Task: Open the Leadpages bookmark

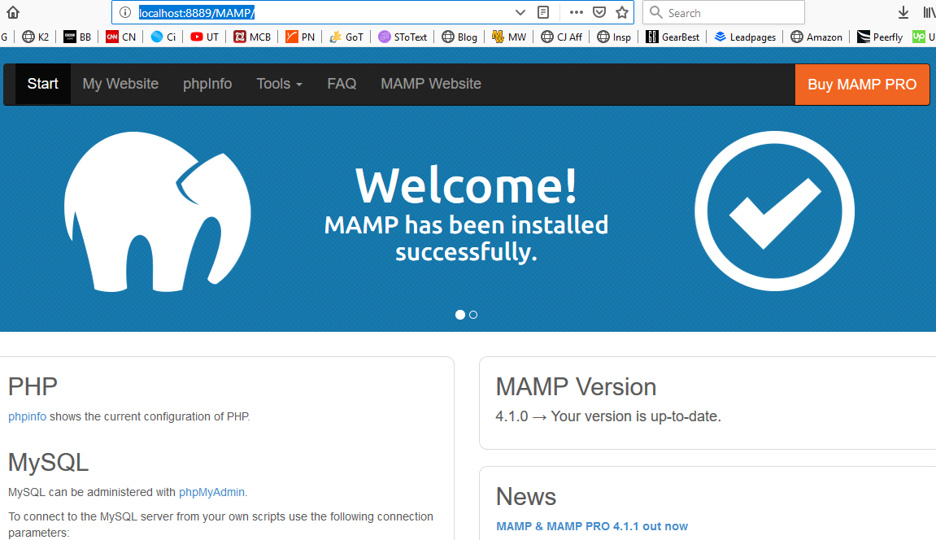Action: click(746, 37)
